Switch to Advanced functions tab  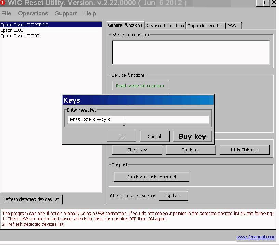(165, 26)
